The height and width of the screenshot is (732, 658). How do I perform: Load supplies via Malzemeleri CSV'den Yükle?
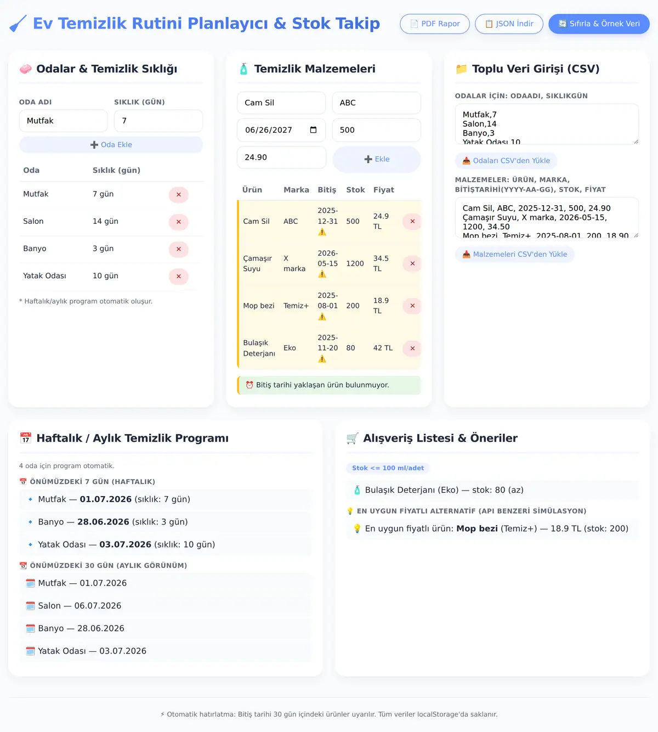point(515,255)
